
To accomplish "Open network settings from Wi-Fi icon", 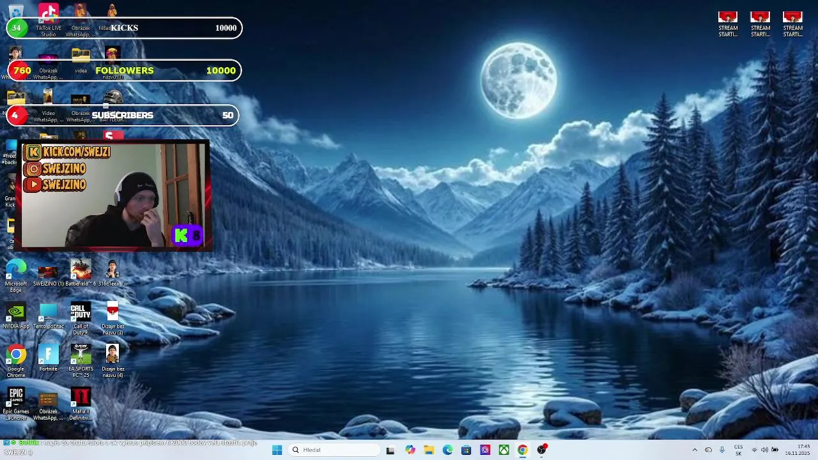I will pos(754,450).
